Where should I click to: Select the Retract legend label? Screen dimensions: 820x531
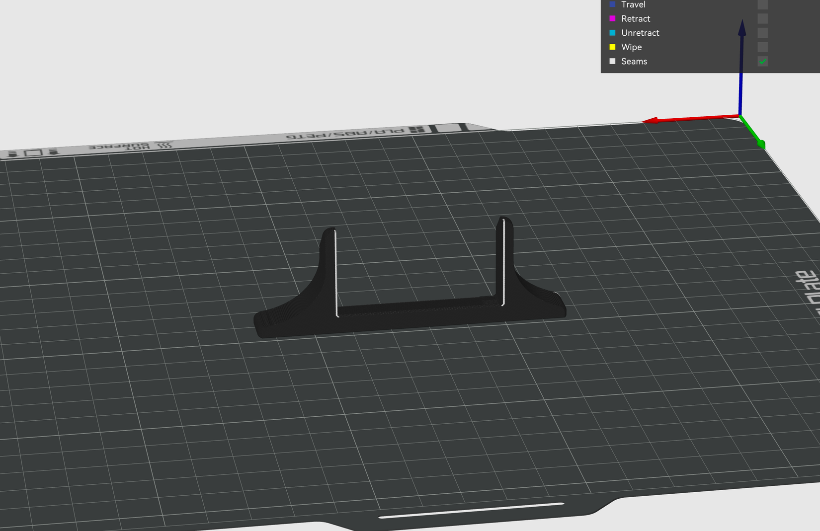pos(636,18)
